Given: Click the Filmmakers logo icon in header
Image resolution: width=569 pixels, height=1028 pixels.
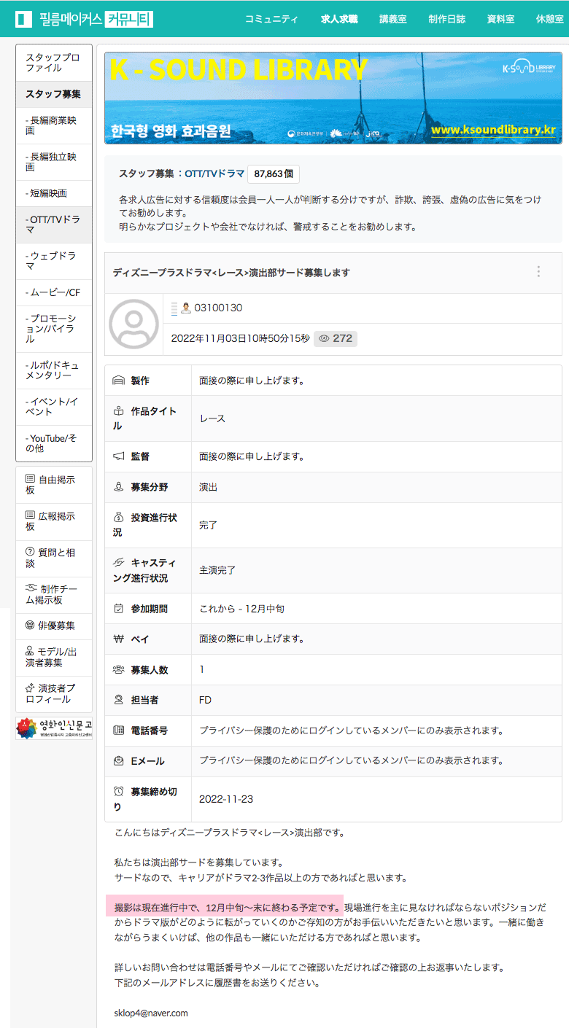Looking at the screenshot, I should click(x=23, y=19).
